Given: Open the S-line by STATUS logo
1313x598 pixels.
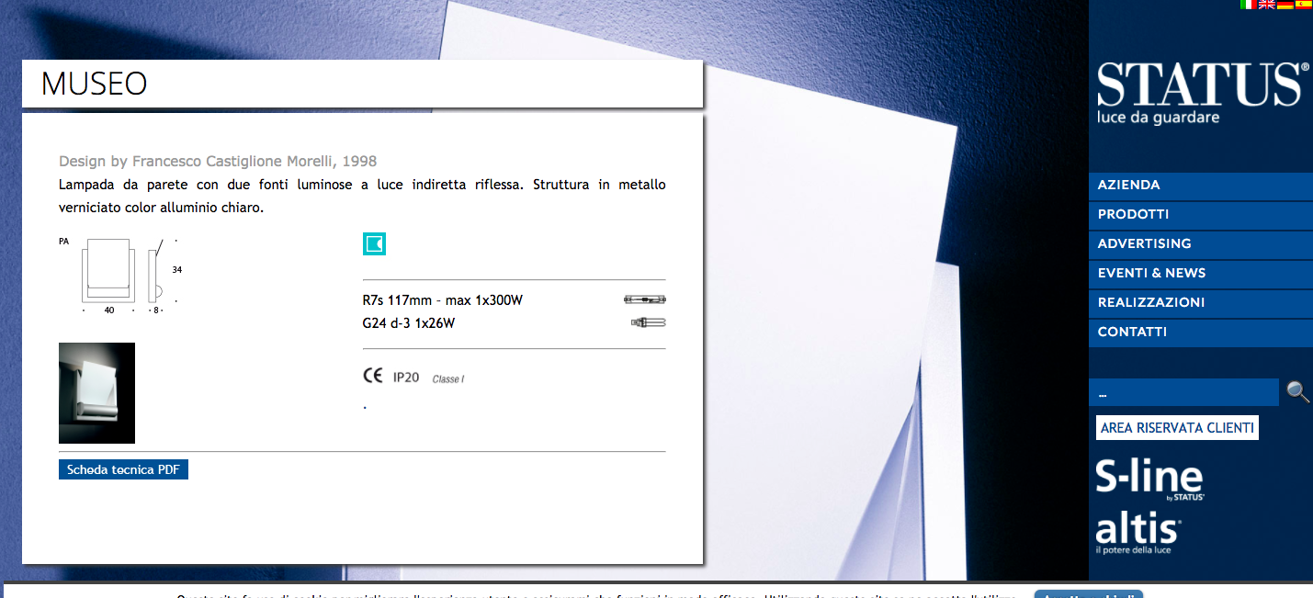Looking at the screenshot, I should click(1149, 480).
